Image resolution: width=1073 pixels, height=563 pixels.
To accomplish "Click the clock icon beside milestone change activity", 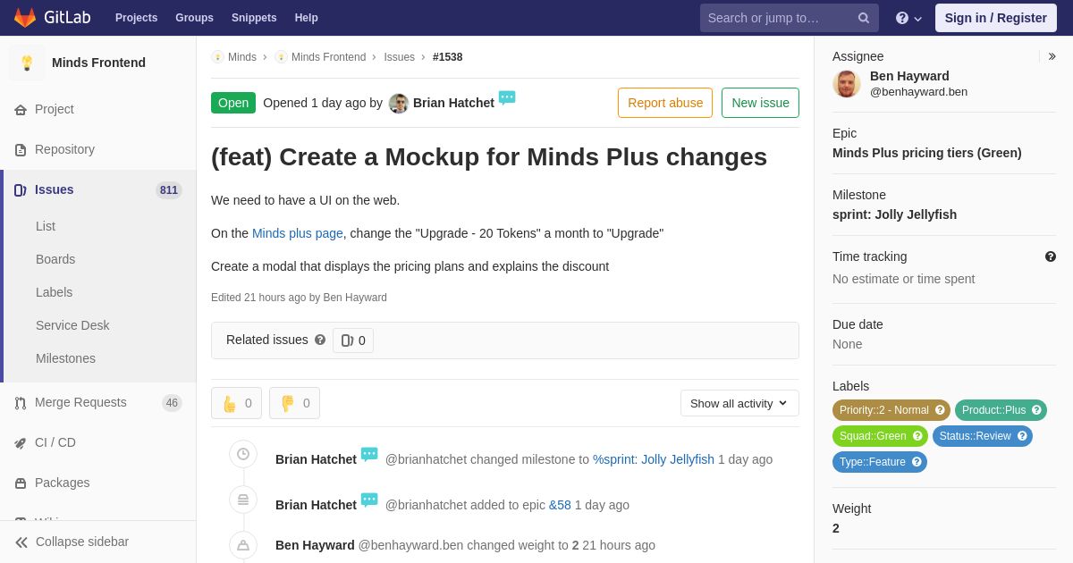I will pyautogui.click(x=243, y=454).
